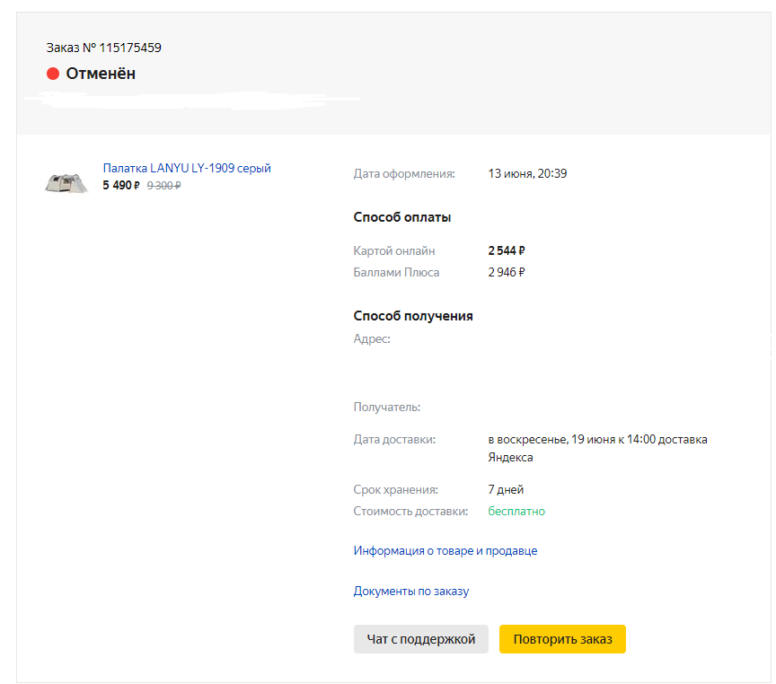Click the Отменён status heading
The width and height of the screenshot is (776, 684).
pyautogui.click(x=101, y=74)
